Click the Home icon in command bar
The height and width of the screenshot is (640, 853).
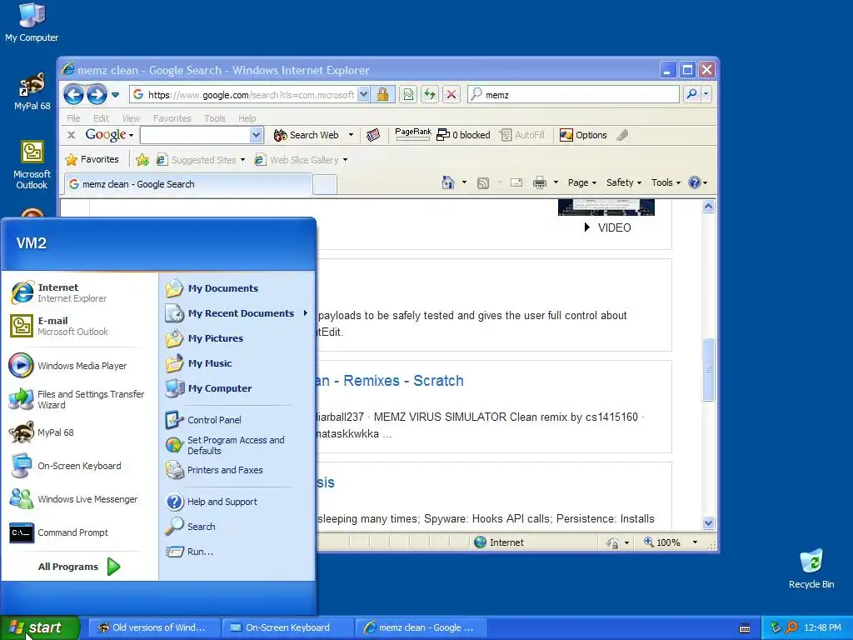pos(447,182)
